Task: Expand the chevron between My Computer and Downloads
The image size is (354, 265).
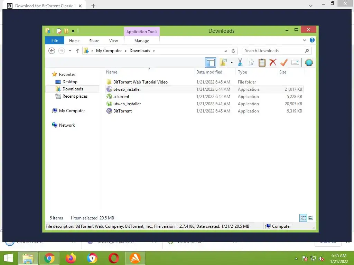Action: [126, 51]
